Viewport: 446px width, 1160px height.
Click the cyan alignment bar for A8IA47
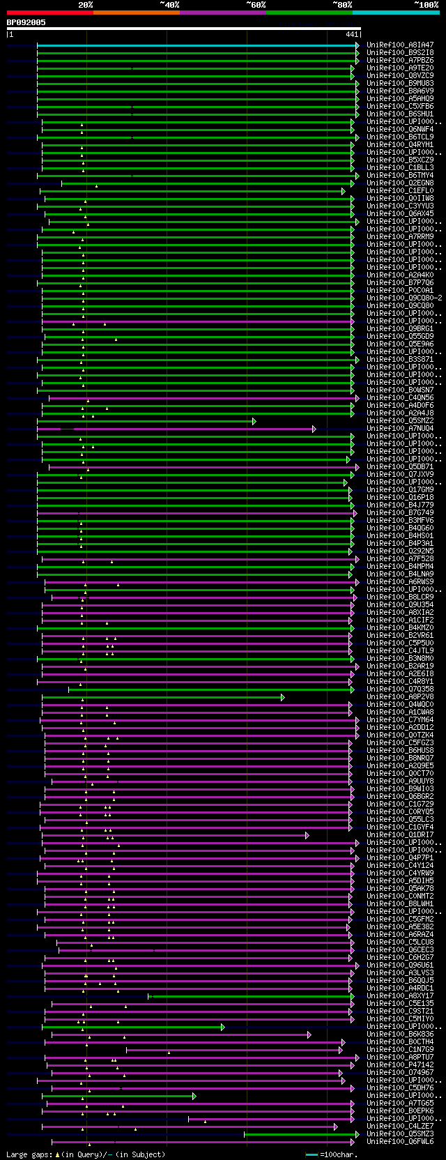(197, 45)
